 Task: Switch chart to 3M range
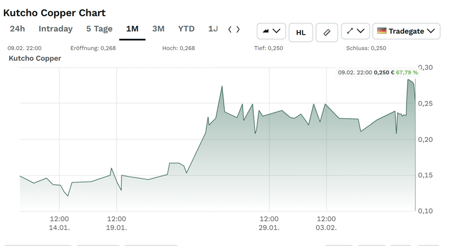[159, 28]
